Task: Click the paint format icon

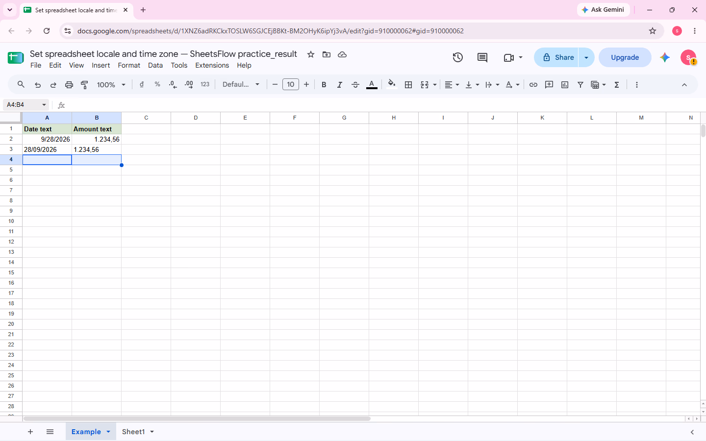Action: pos(84,85)
